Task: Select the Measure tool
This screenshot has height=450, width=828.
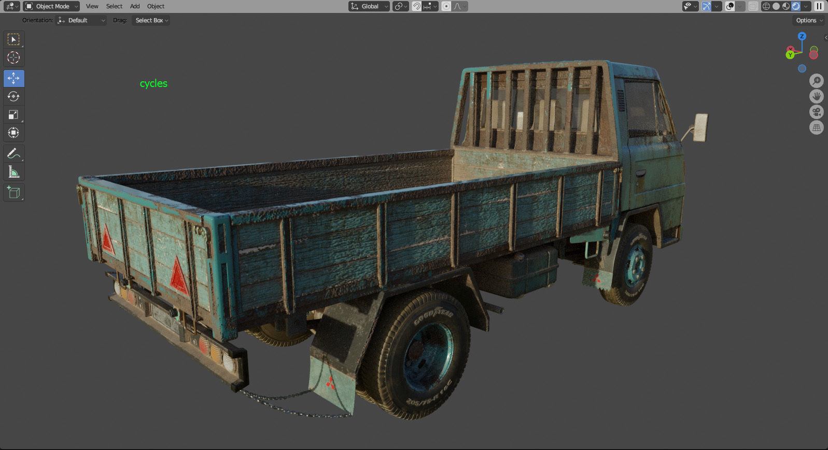Action: (x=13, y=171)
